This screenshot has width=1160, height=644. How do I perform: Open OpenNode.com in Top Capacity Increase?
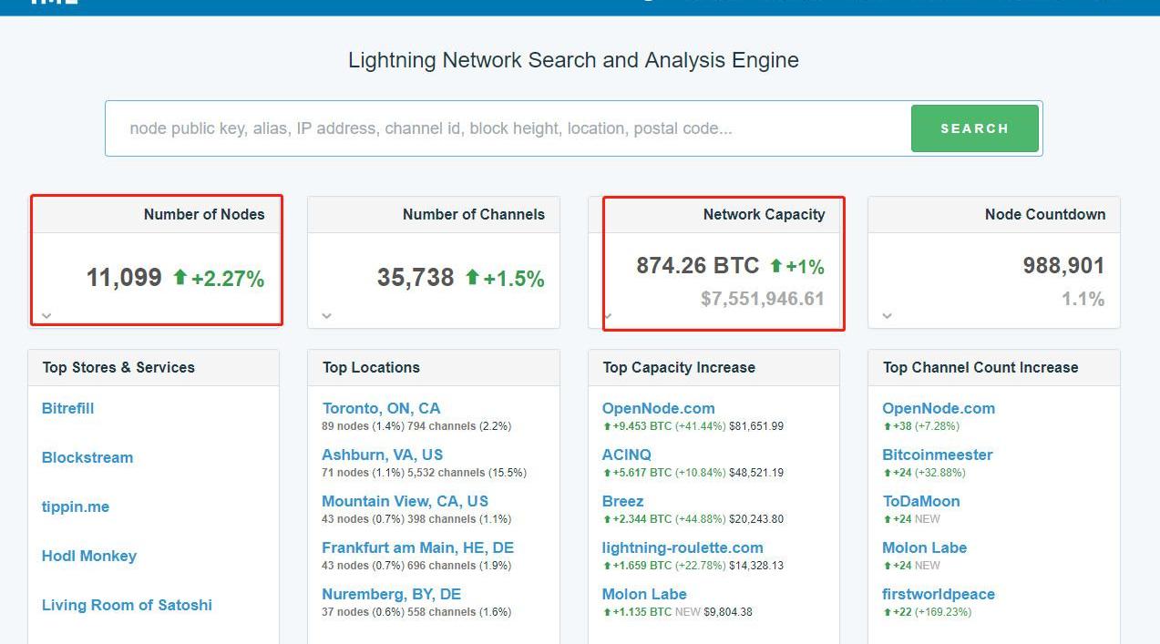pos(659,408)
